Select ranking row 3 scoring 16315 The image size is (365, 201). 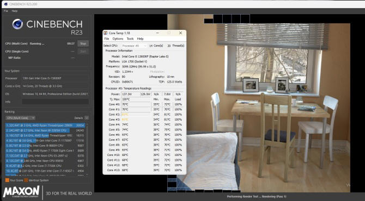45,136
